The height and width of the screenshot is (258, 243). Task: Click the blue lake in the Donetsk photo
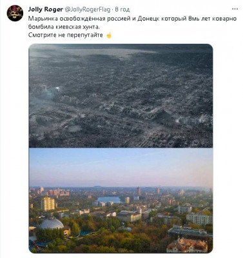109,200
